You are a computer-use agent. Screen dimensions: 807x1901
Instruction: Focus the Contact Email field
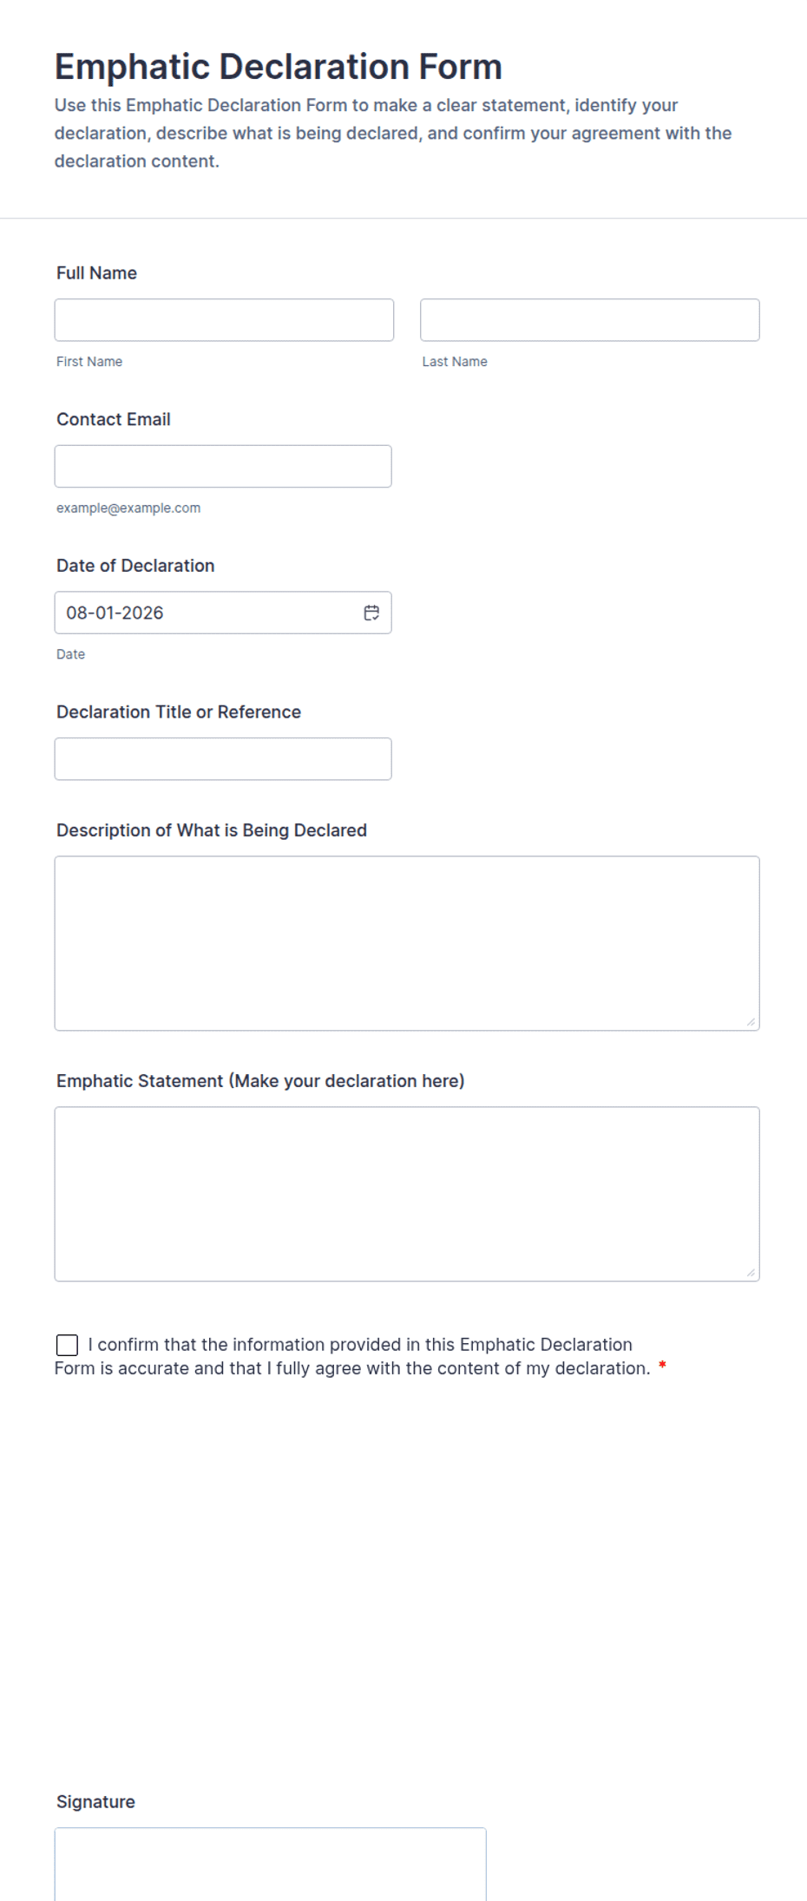coord(223,466)
